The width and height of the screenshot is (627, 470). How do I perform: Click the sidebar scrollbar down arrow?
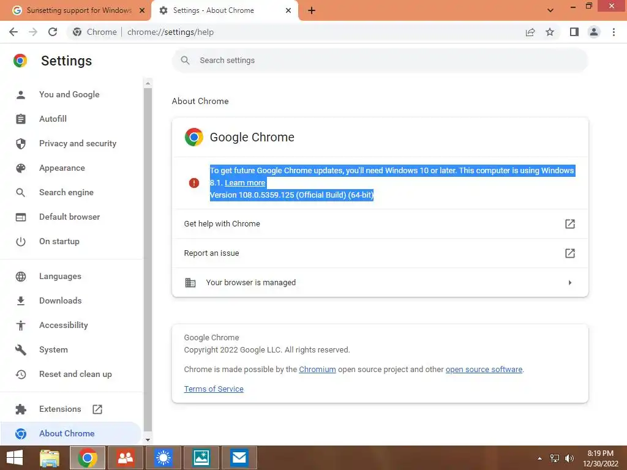pos(148,439)
